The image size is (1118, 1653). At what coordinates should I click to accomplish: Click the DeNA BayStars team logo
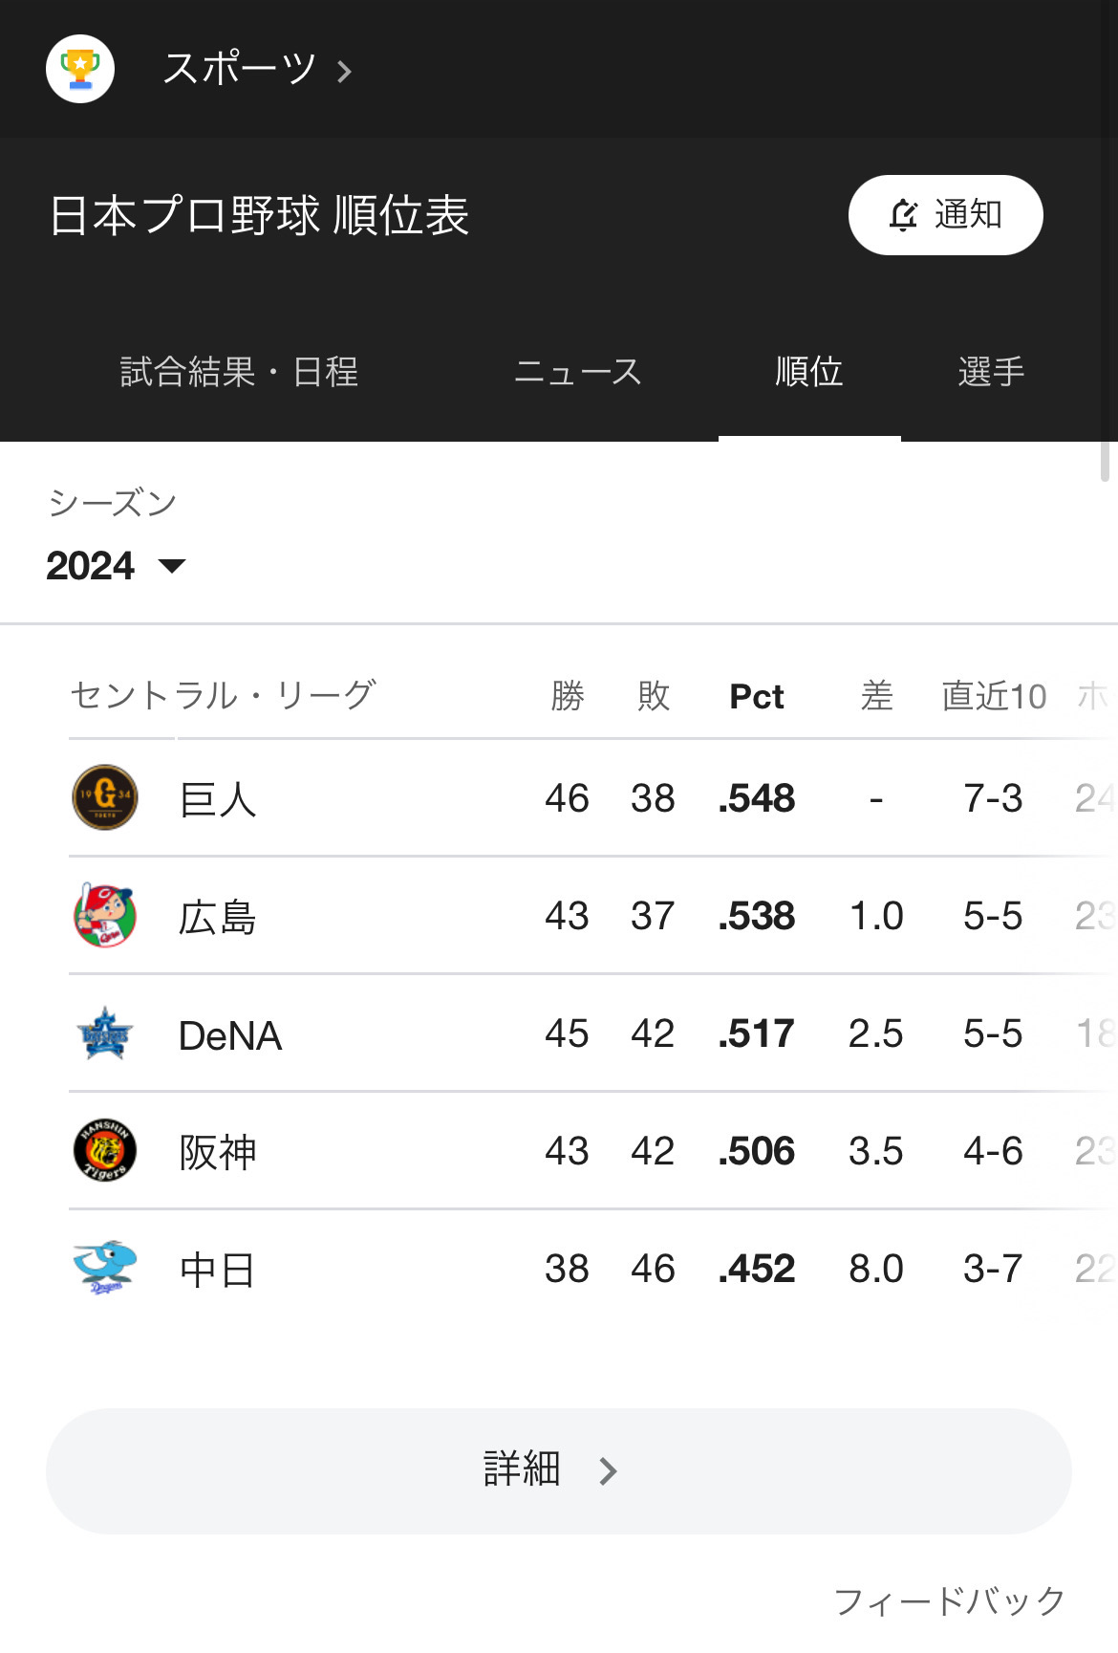click(x=105, y=1033)
